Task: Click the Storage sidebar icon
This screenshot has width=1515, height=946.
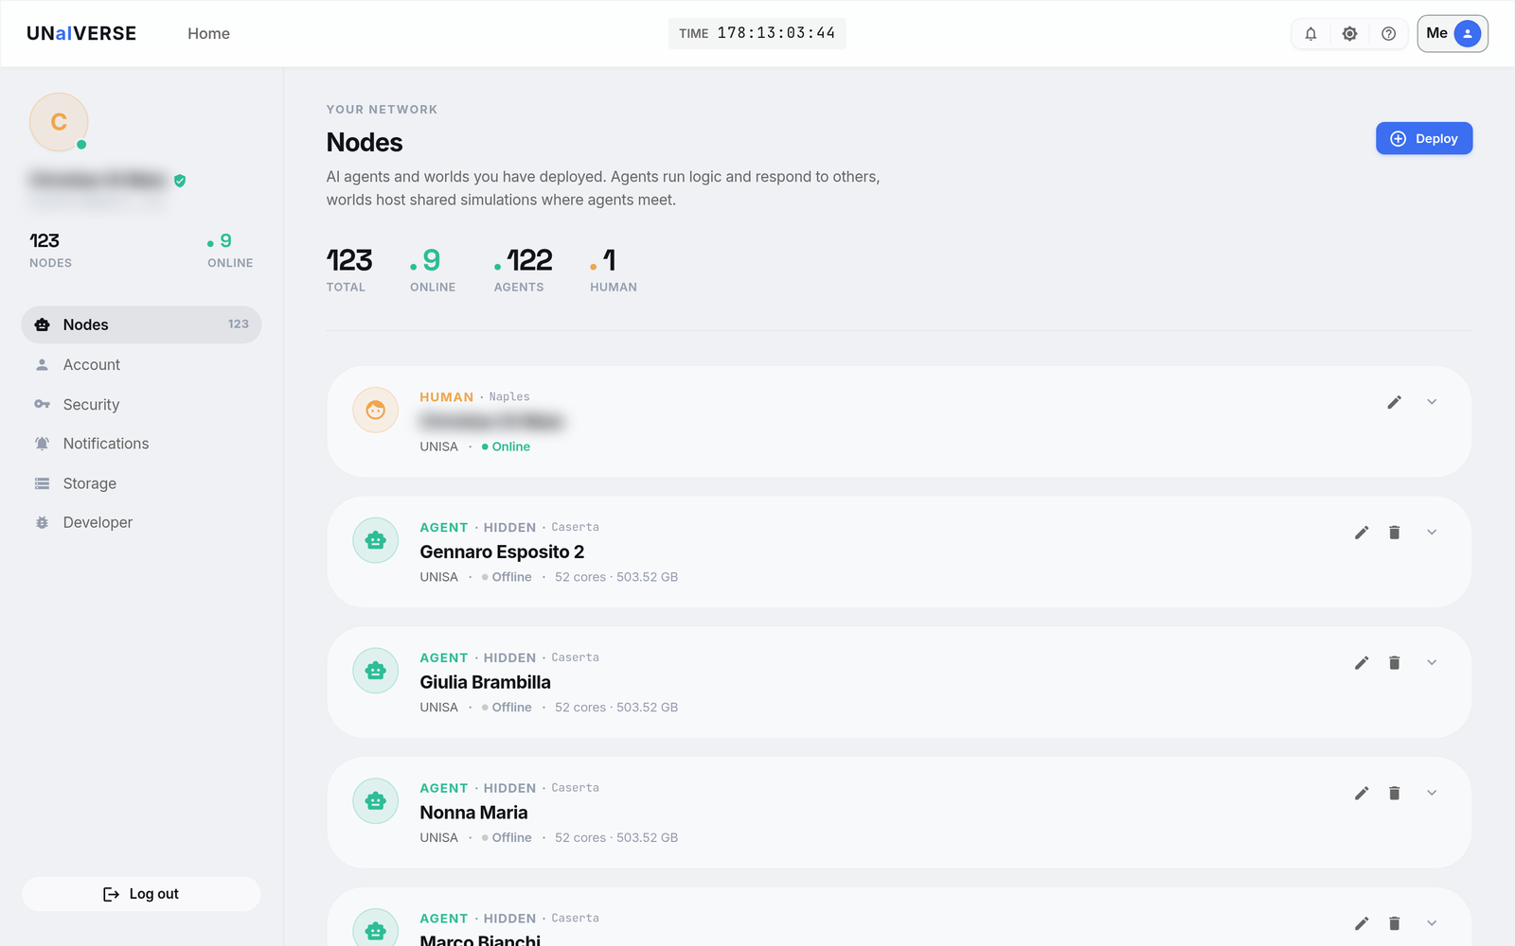Action: coord(42,483)
